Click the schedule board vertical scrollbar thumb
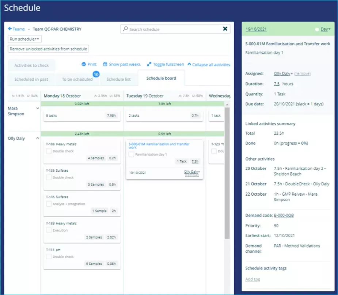This screenshot has height=295, width=338. point(227,173)
